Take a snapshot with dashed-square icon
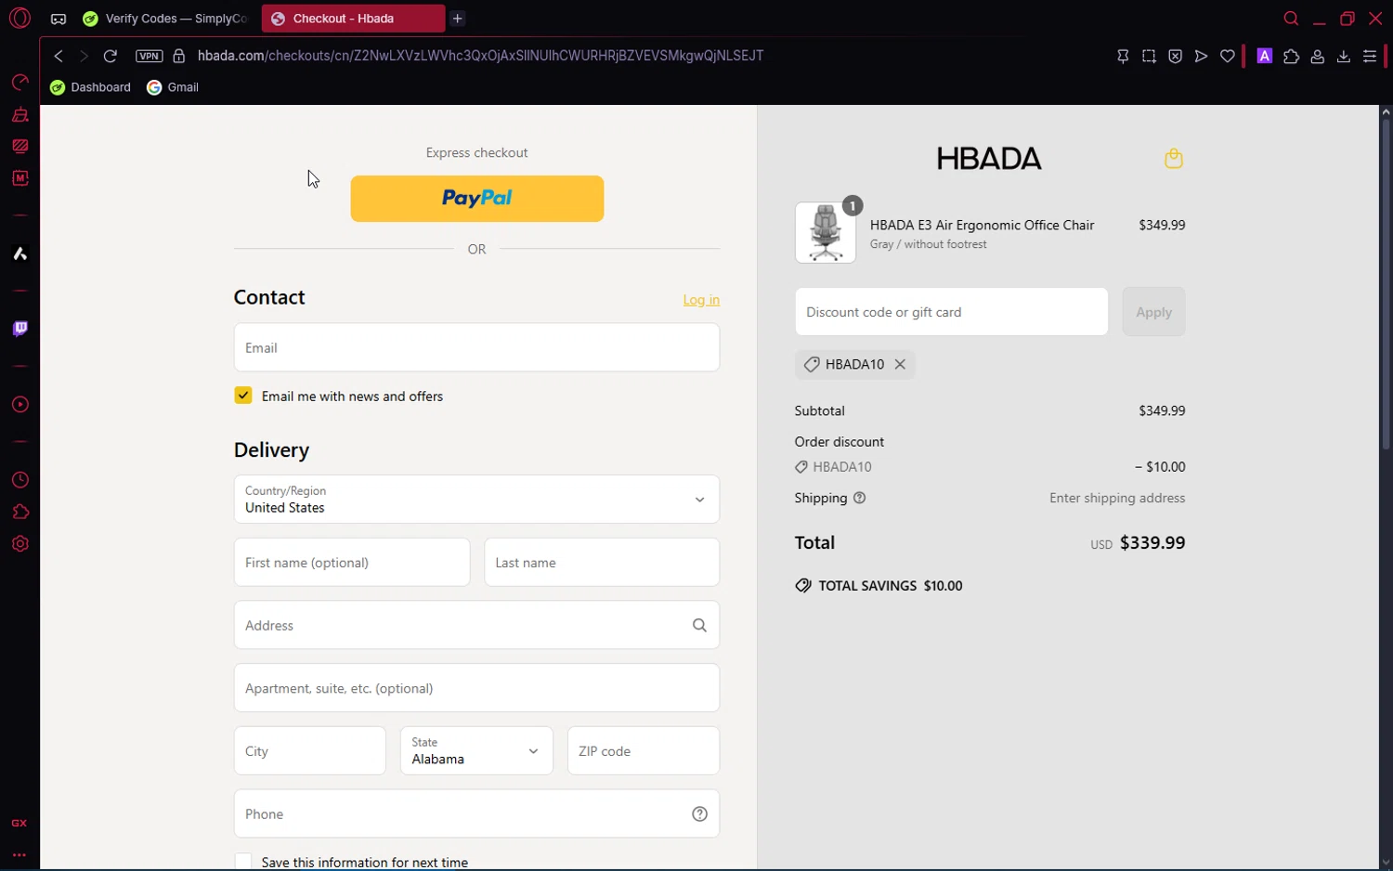This screenshot has height=871, width=1393. tap(1149, 57)
